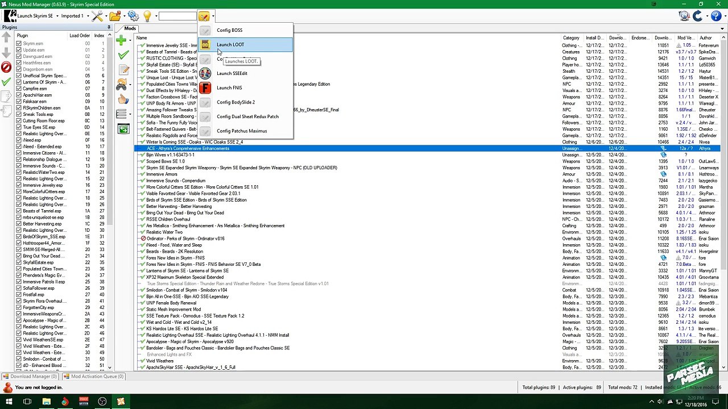Screen dimensions: 728x409
Task: Open the Download Manager tab
Action: coord(30,377)
